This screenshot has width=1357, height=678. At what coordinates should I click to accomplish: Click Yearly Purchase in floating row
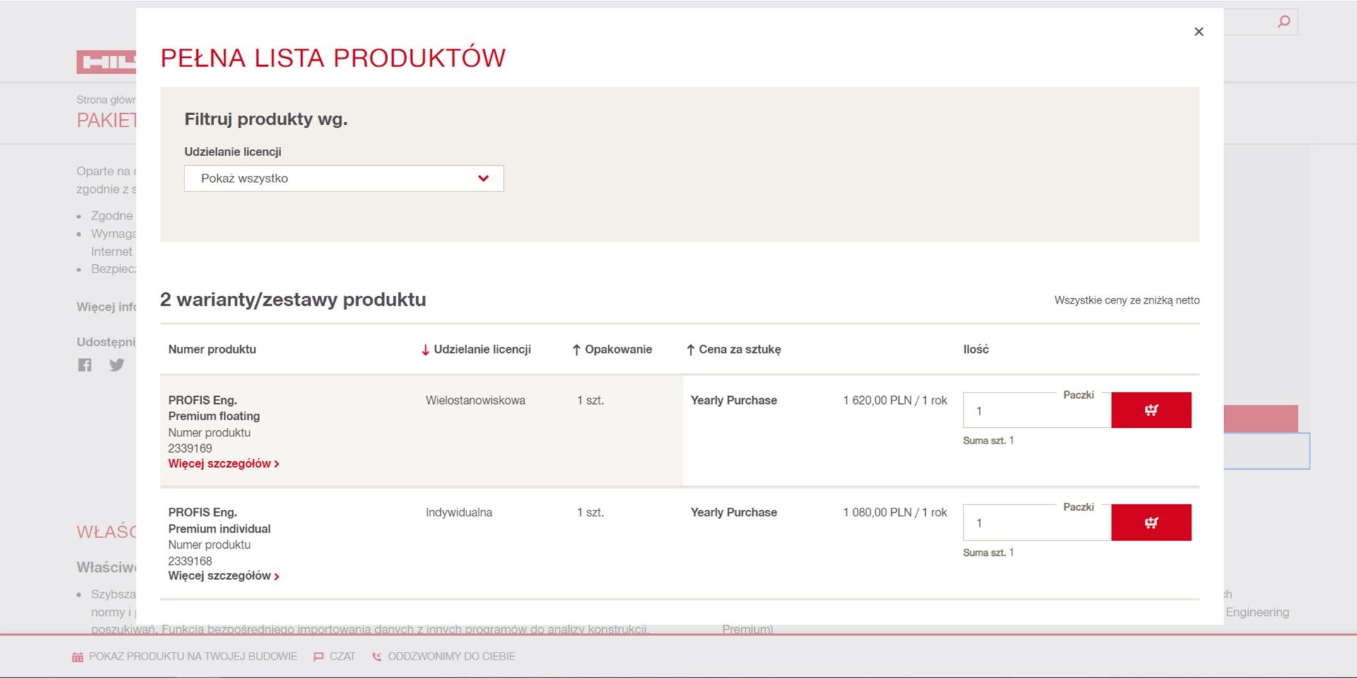pos(734,400)
